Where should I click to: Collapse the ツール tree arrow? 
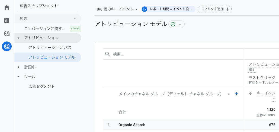(x=18, y=77)
